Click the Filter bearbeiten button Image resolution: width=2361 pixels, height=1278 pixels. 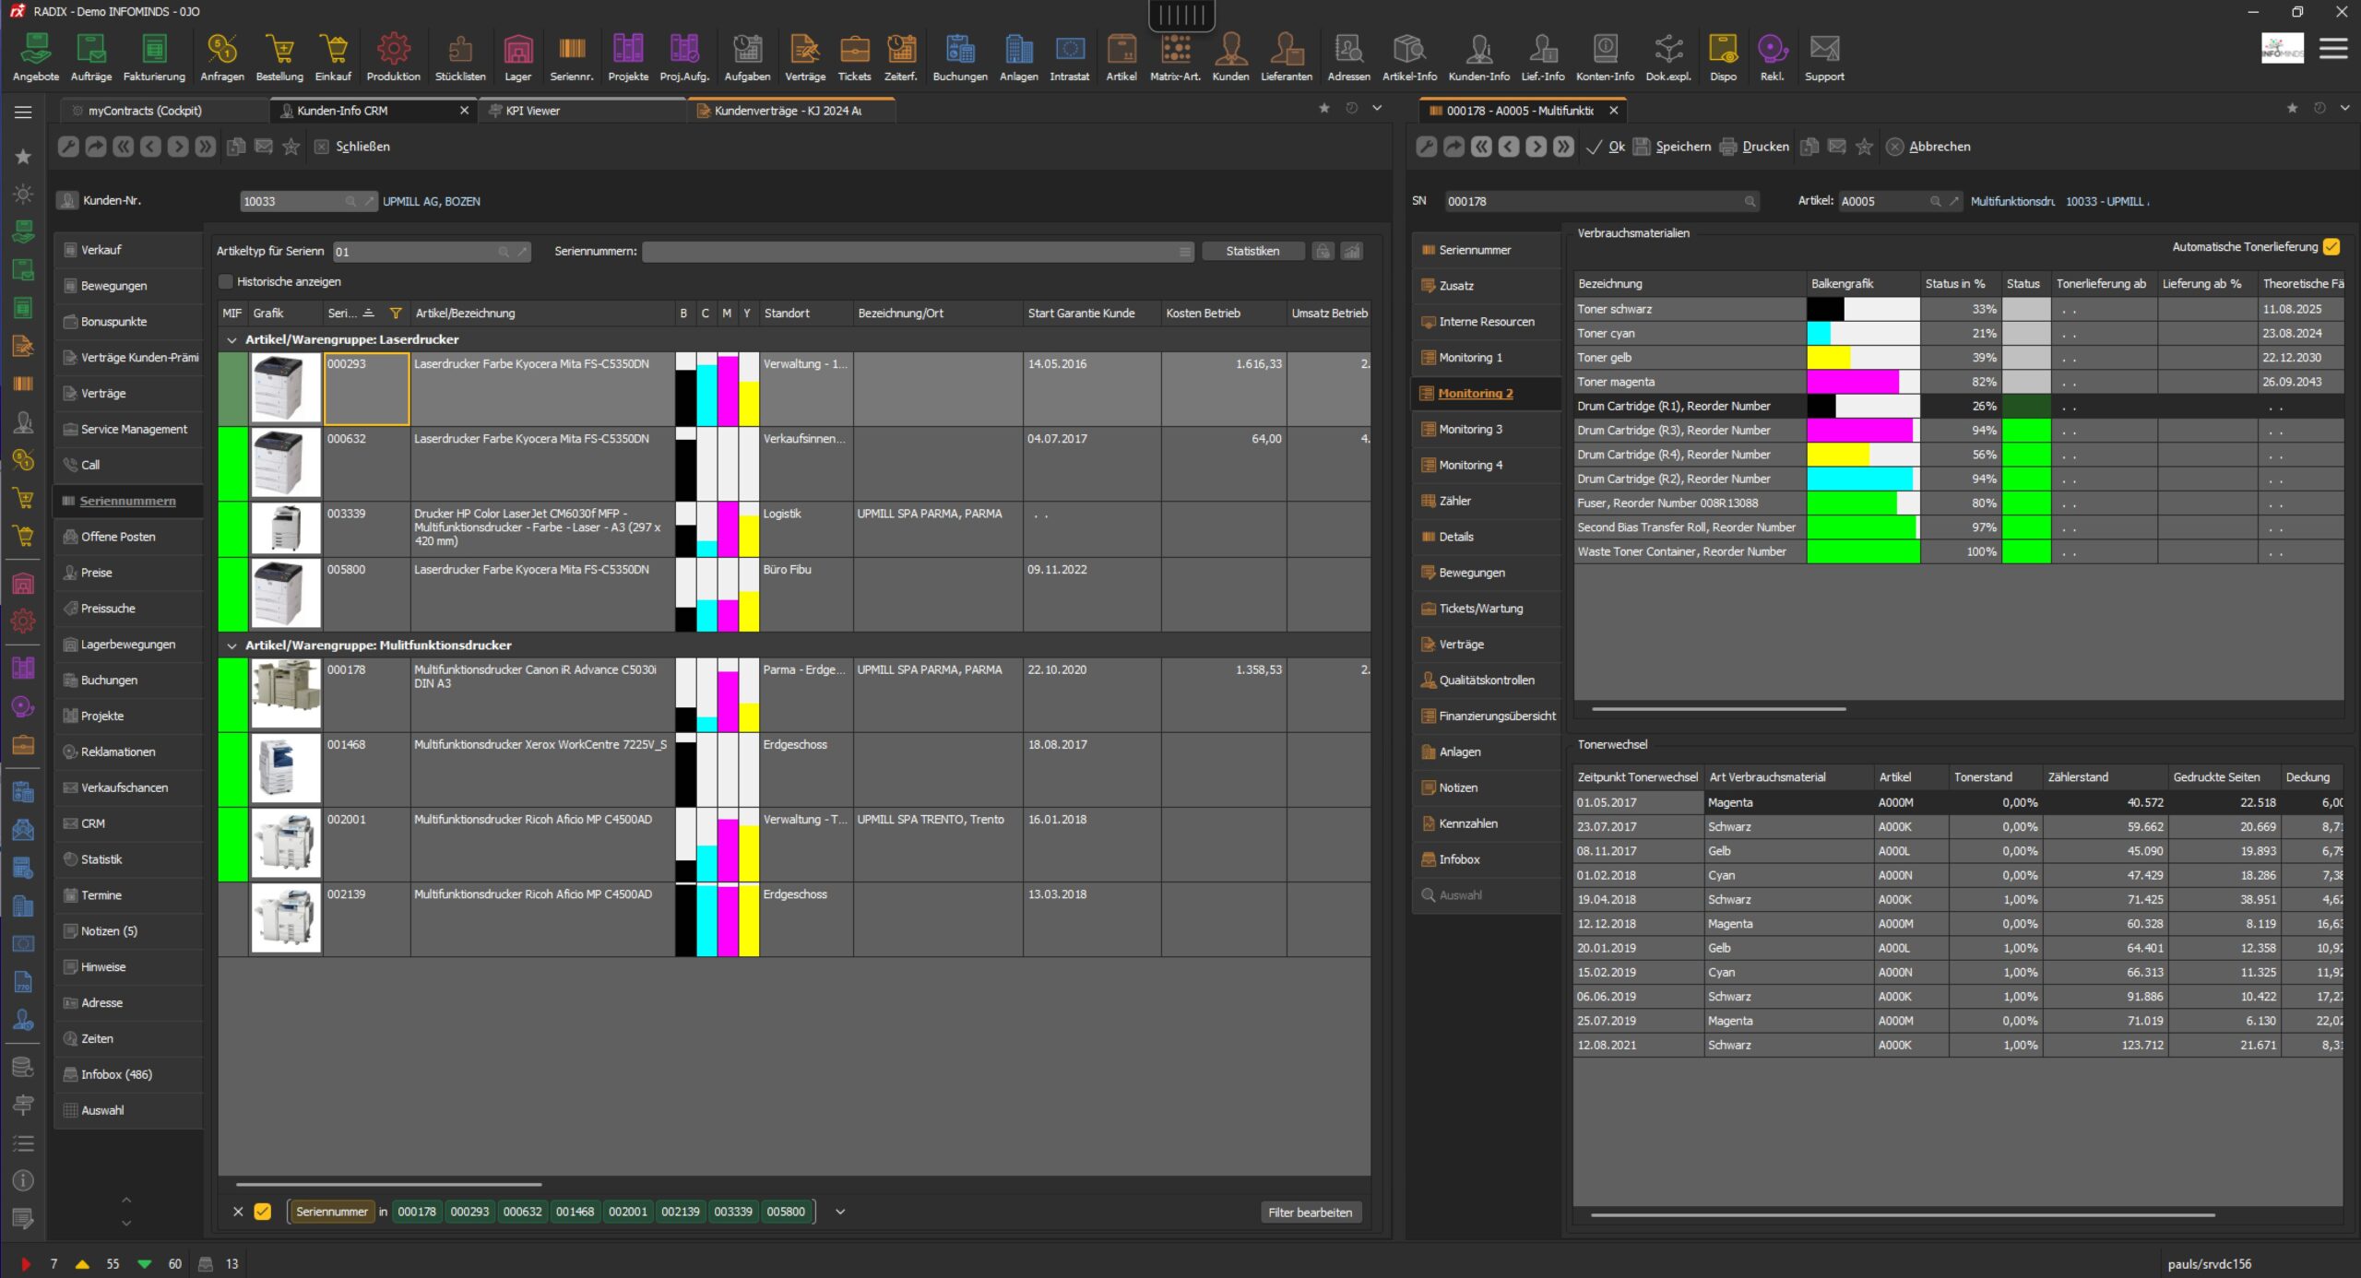pyautogui.click(x=1311, y=1212)
